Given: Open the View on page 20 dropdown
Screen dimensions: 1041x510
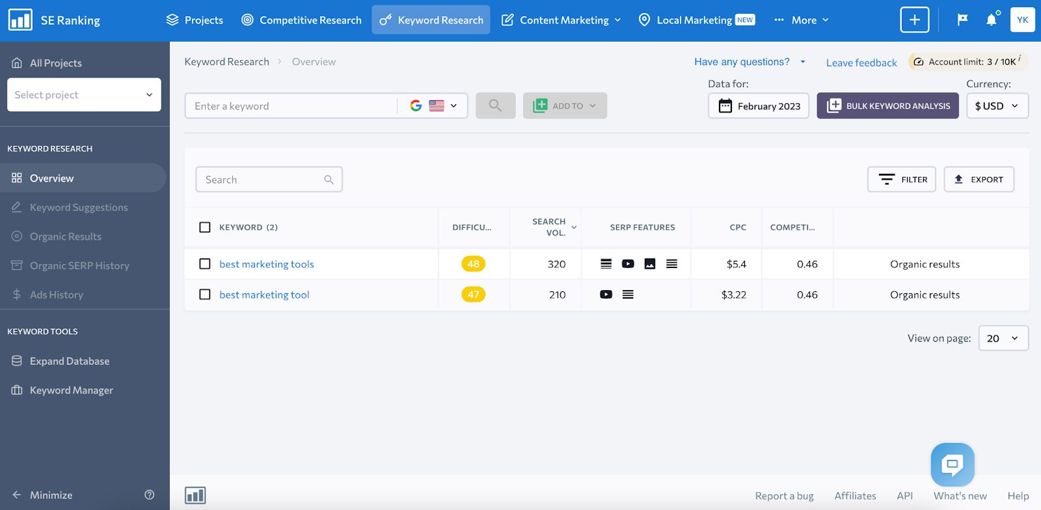Looking at the screenshot, I should point(1003,338).
